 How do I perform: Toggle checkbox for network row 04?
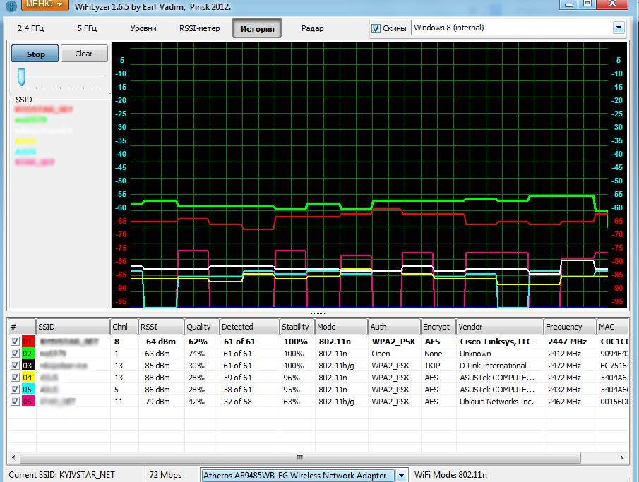click(x=15, y=378)
